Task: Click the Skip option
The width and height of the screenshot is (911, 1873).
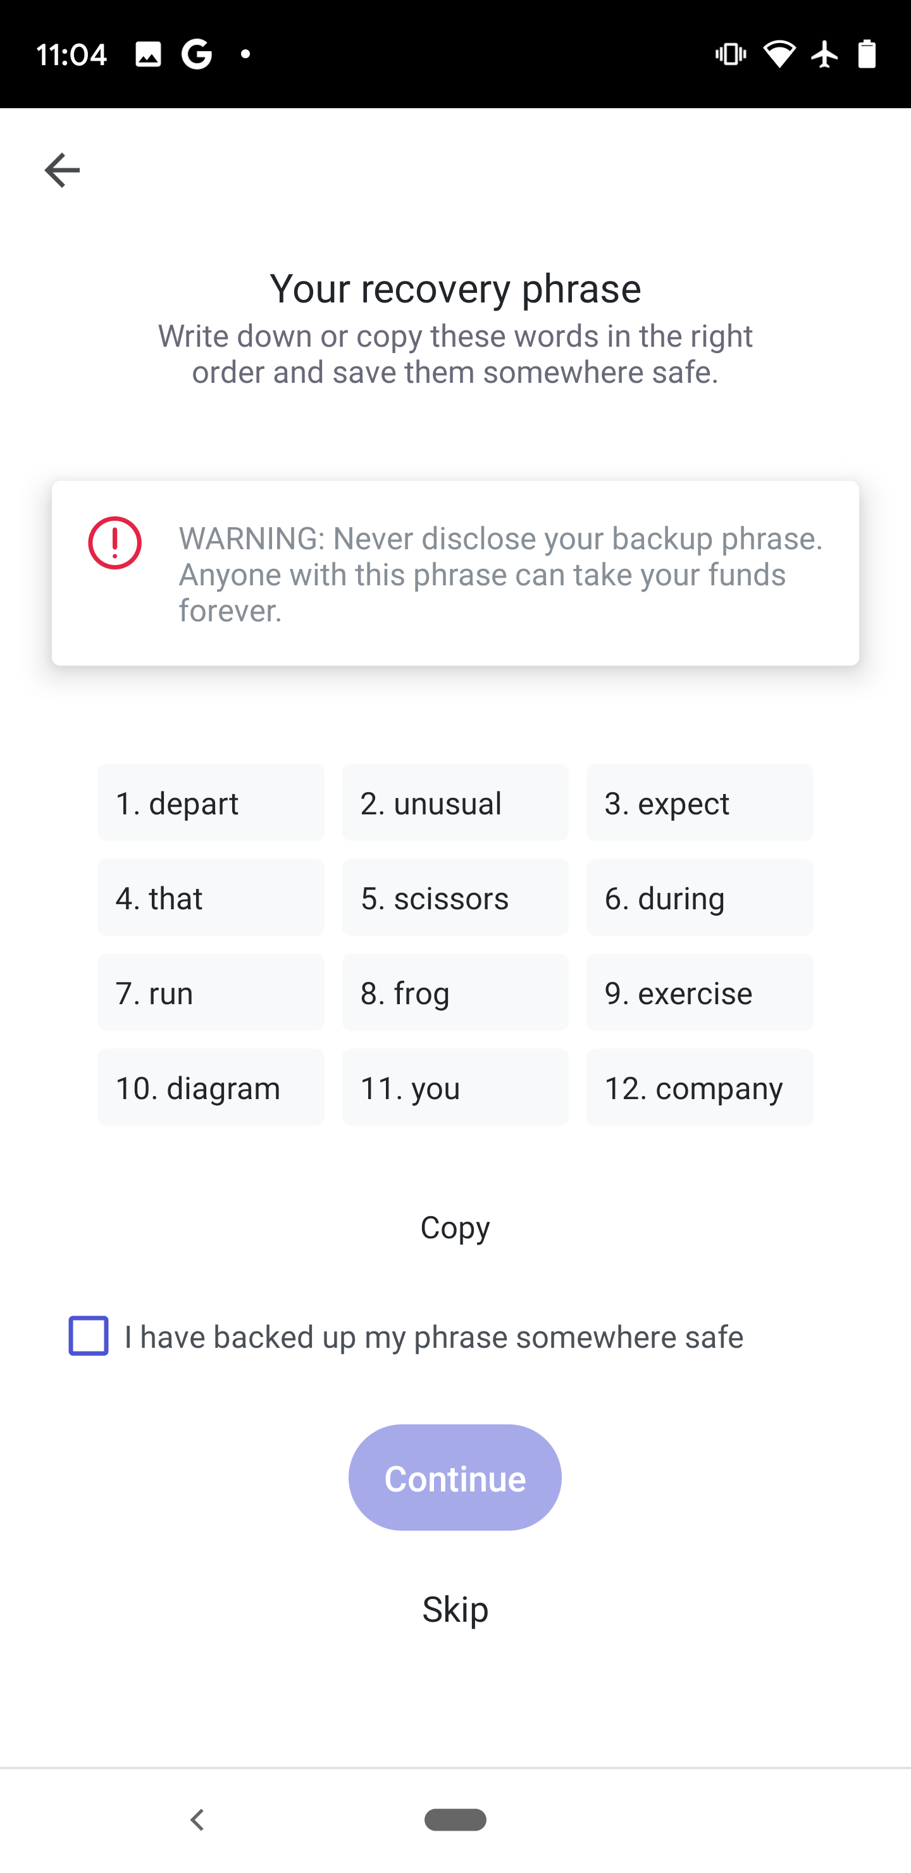Action: (454, 1609)
